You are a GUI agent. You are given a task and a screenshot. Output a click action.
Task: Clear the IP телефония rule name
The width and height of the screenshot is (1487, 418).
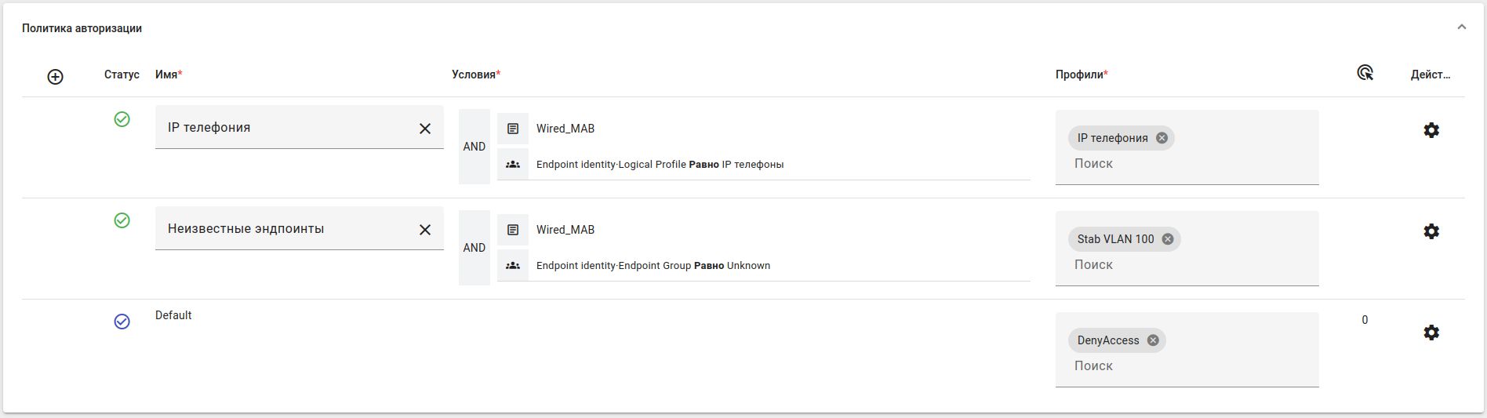[425, 129]
